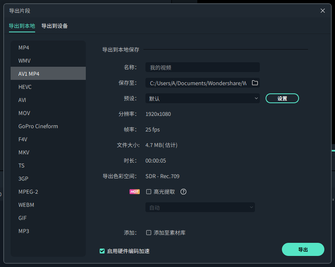Select the GIF format option
This screenshot has height=267, width=335.
(23, 218)
